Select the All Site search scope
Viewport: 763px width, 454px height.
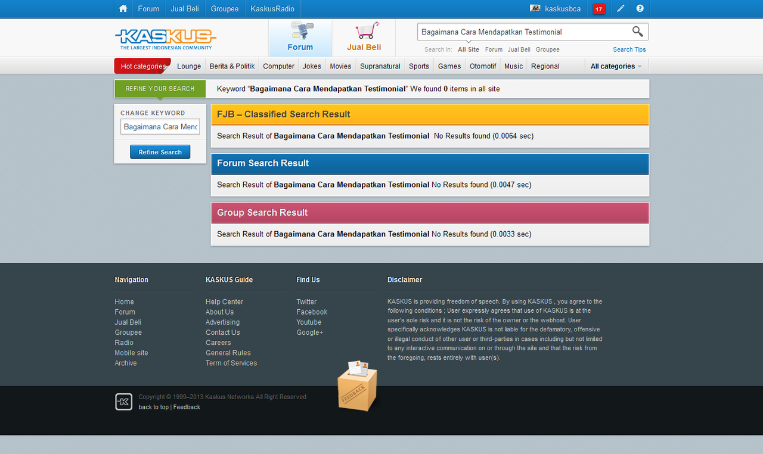[469, 49]
